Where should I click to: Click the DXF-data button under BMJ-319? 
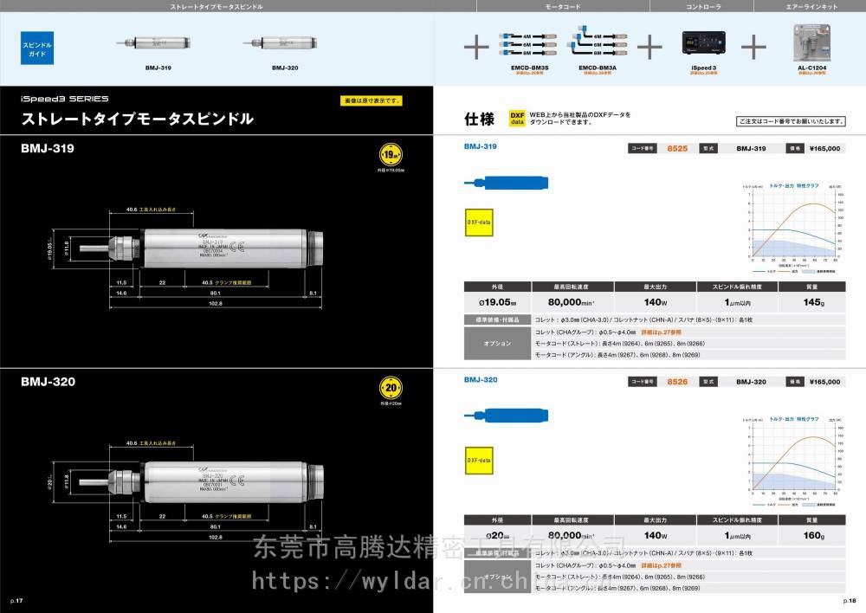[479, 221]
